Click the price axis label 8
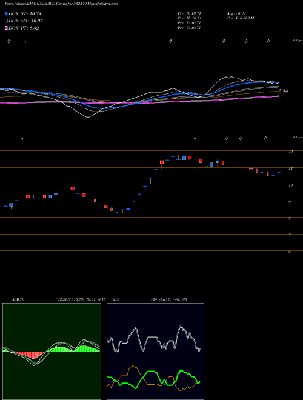This screenshot has width=303, height=400. point(290,218)
